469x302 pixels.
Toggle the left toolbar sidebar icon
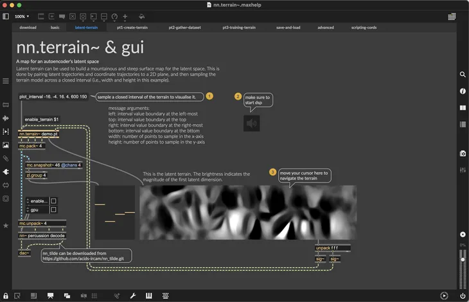(x=6, y=17)
